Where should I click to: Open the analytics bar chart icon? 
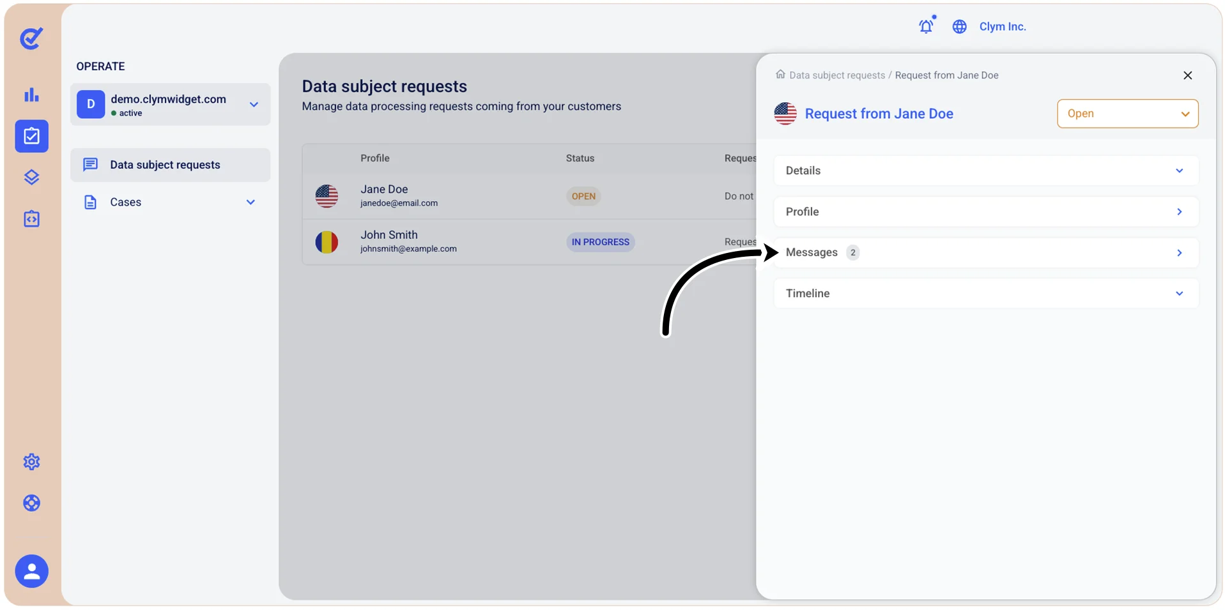(31, 95)
